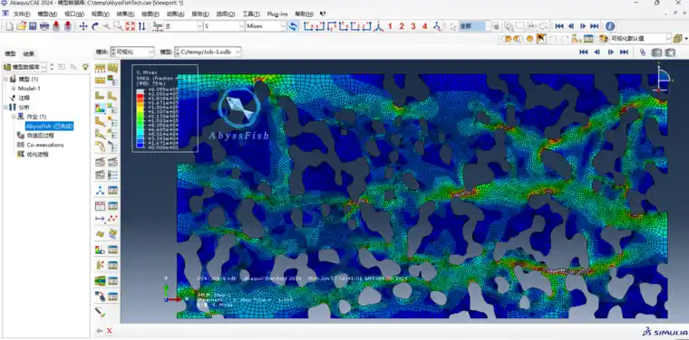689x340 pixels.
Task: Select the Rotate view tool
Action: (95, 26)
